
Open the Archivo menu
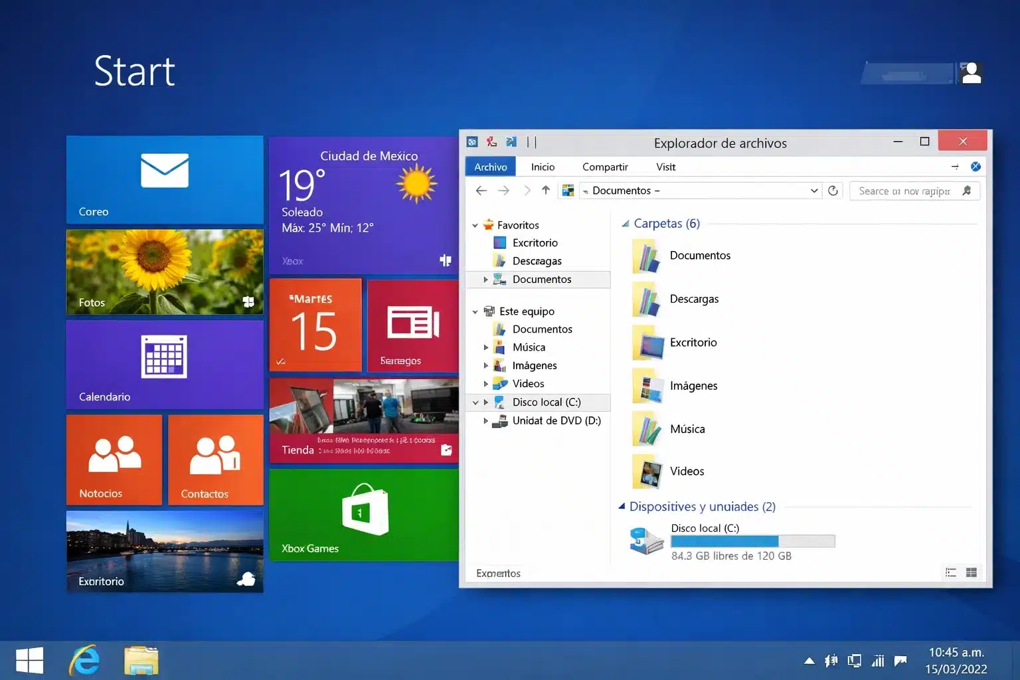(489, 167)
